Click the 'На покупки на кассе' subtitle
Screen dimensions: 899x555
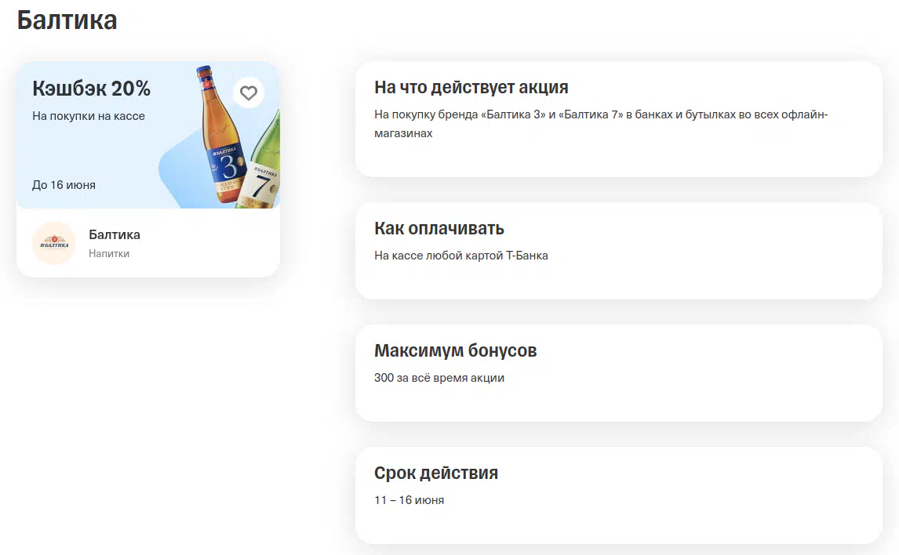89,116
